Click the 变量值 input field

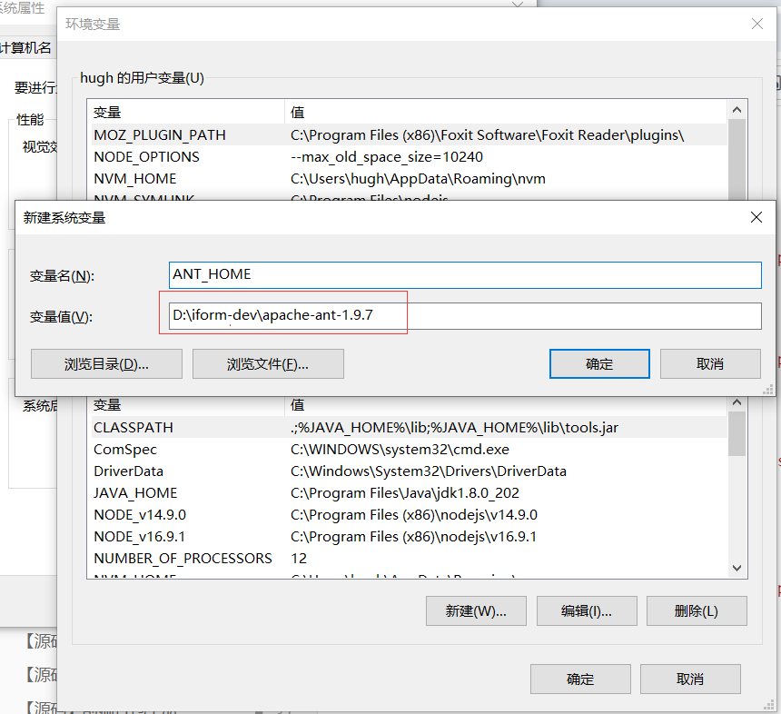tap(465, 316)
